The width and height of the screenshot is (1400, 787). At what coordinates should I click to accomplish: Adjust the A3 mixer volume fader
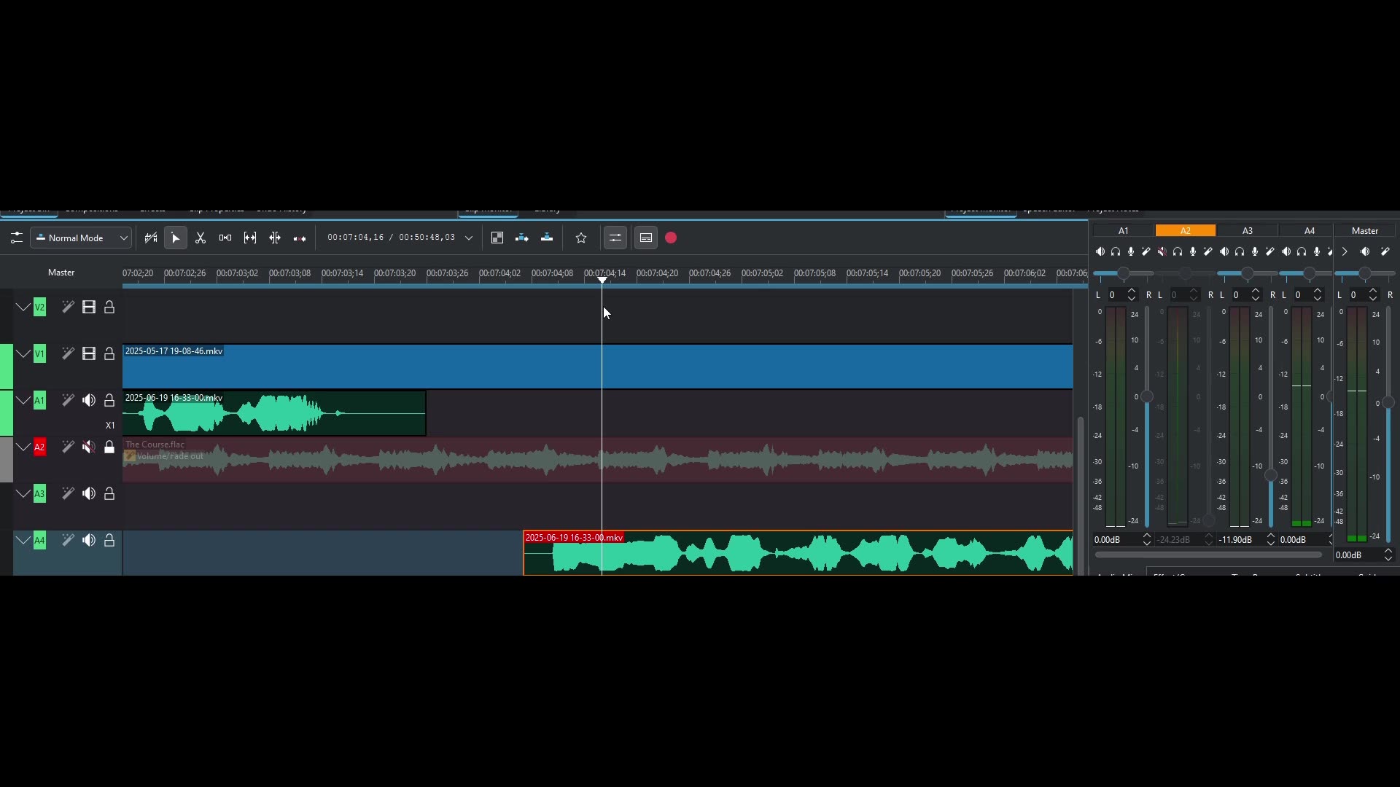coord(1271,475)
